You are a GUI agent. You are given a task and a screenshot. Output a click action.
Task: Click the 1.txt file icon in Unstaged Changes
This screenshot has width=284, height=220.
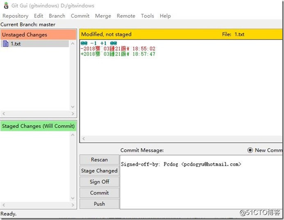[x=6, y=44]
